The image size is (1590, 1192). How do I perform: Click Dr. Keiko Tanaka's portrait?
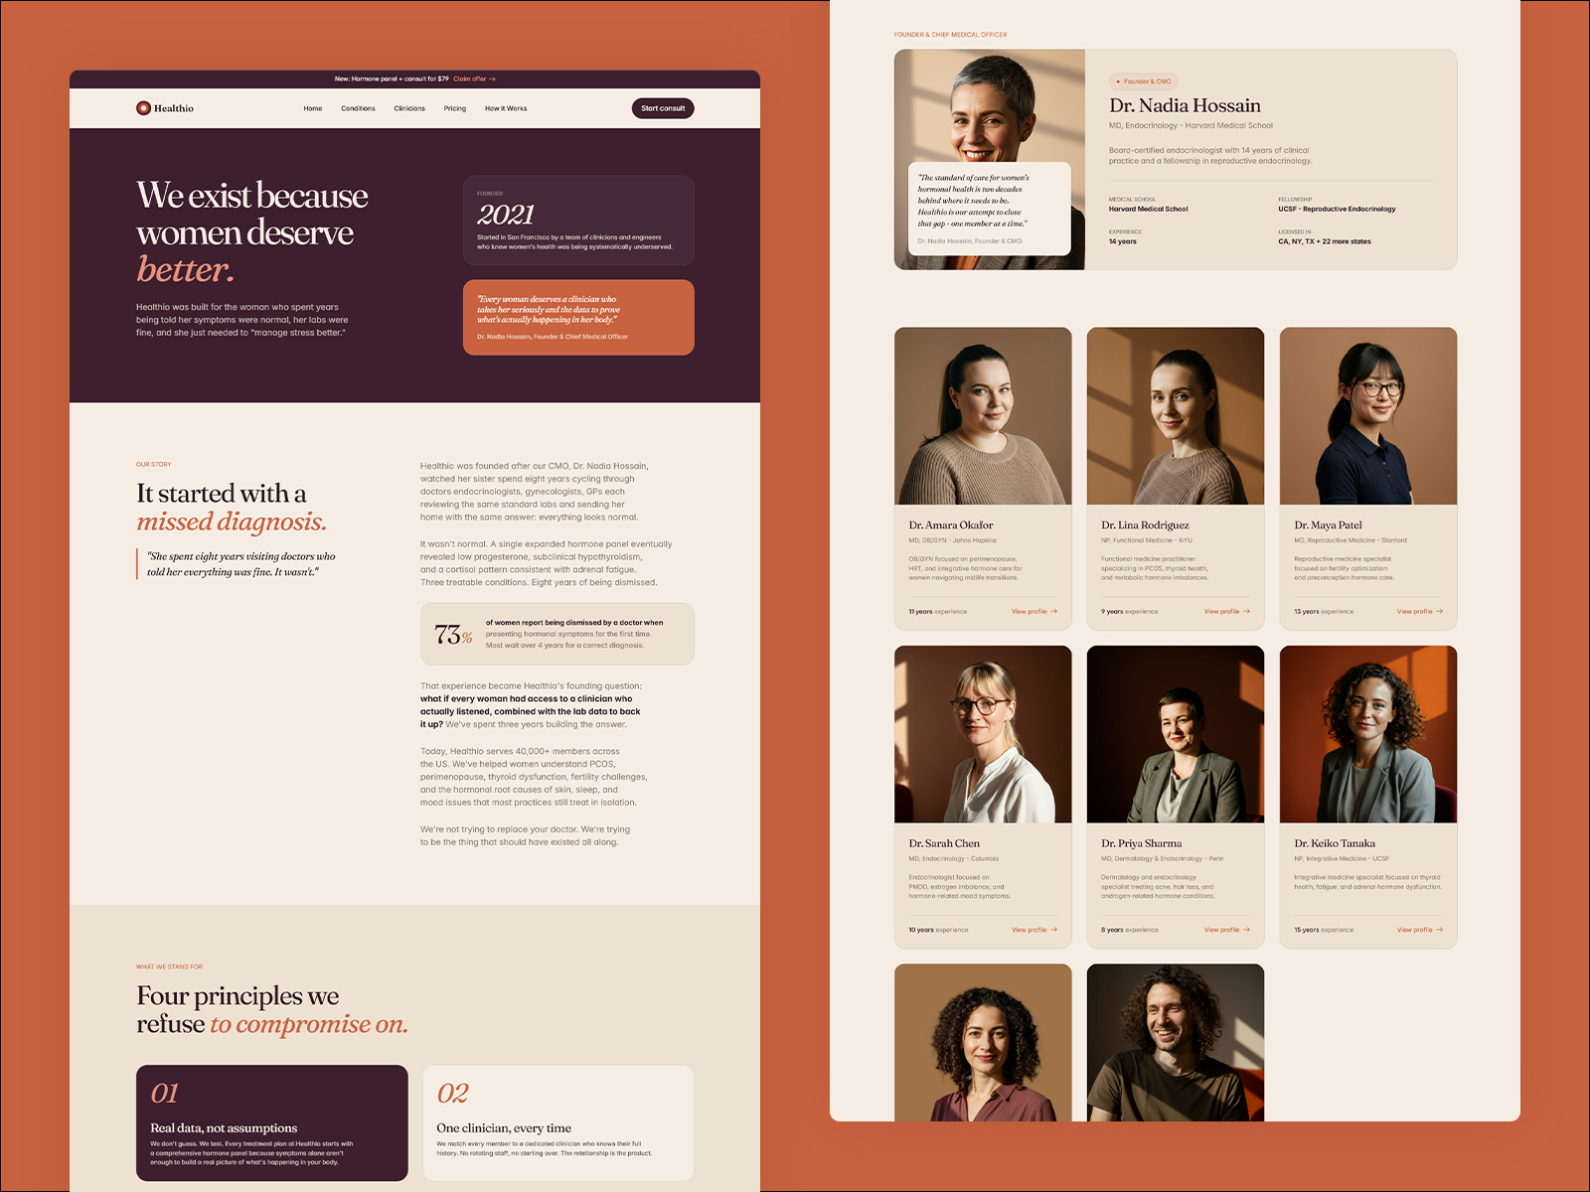(x=1368, y=734)
